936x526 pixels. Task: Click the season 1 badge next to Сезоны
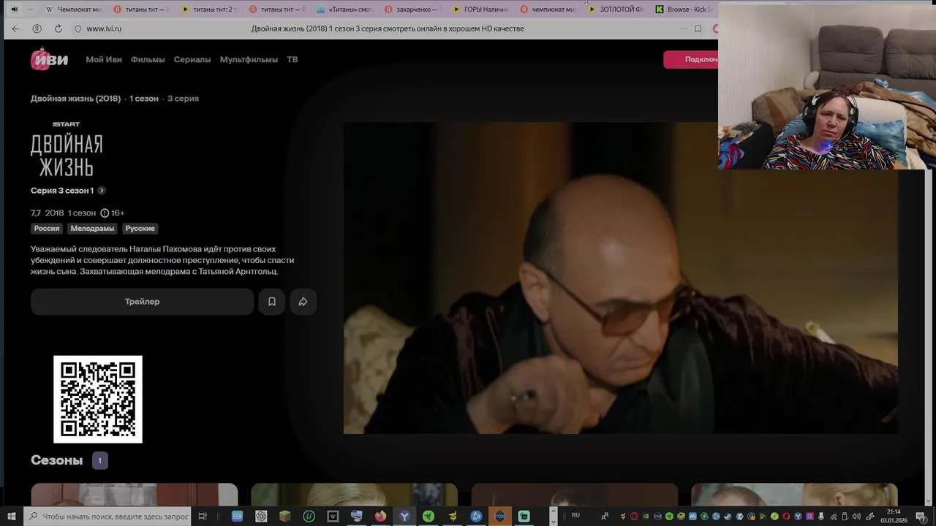100,461
